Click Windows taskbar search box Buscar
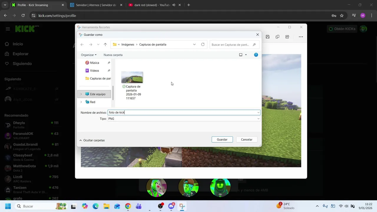The height and width of the screenshot is (212, 377). (41, 206)
